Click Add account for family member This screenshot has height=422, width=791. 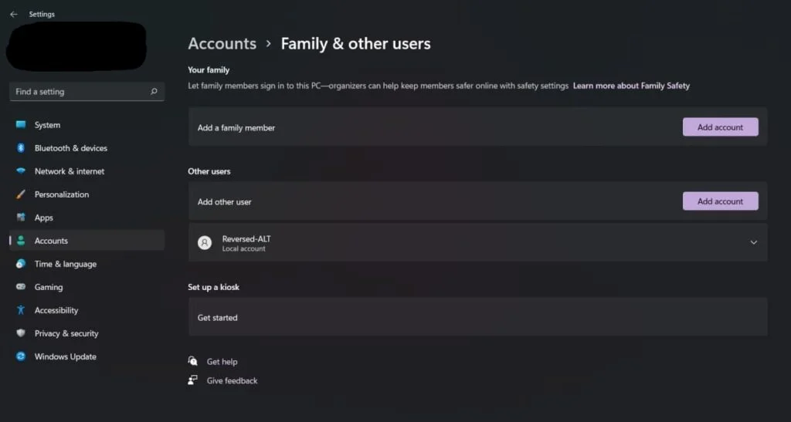point(720,127)
